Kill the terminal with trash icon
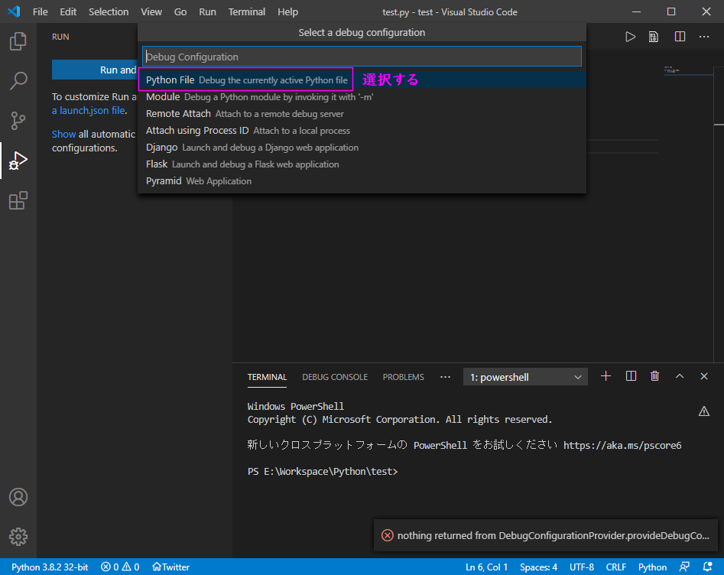Viewport: 724px width, 575px height. click(x=654, y=376)
